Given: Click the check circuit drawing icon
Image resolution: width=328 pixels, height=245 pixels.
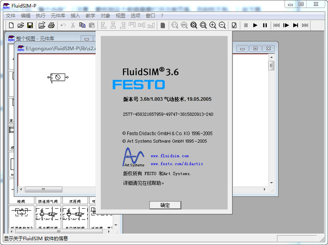Looking at the screenshot, I should click(234, 26).
